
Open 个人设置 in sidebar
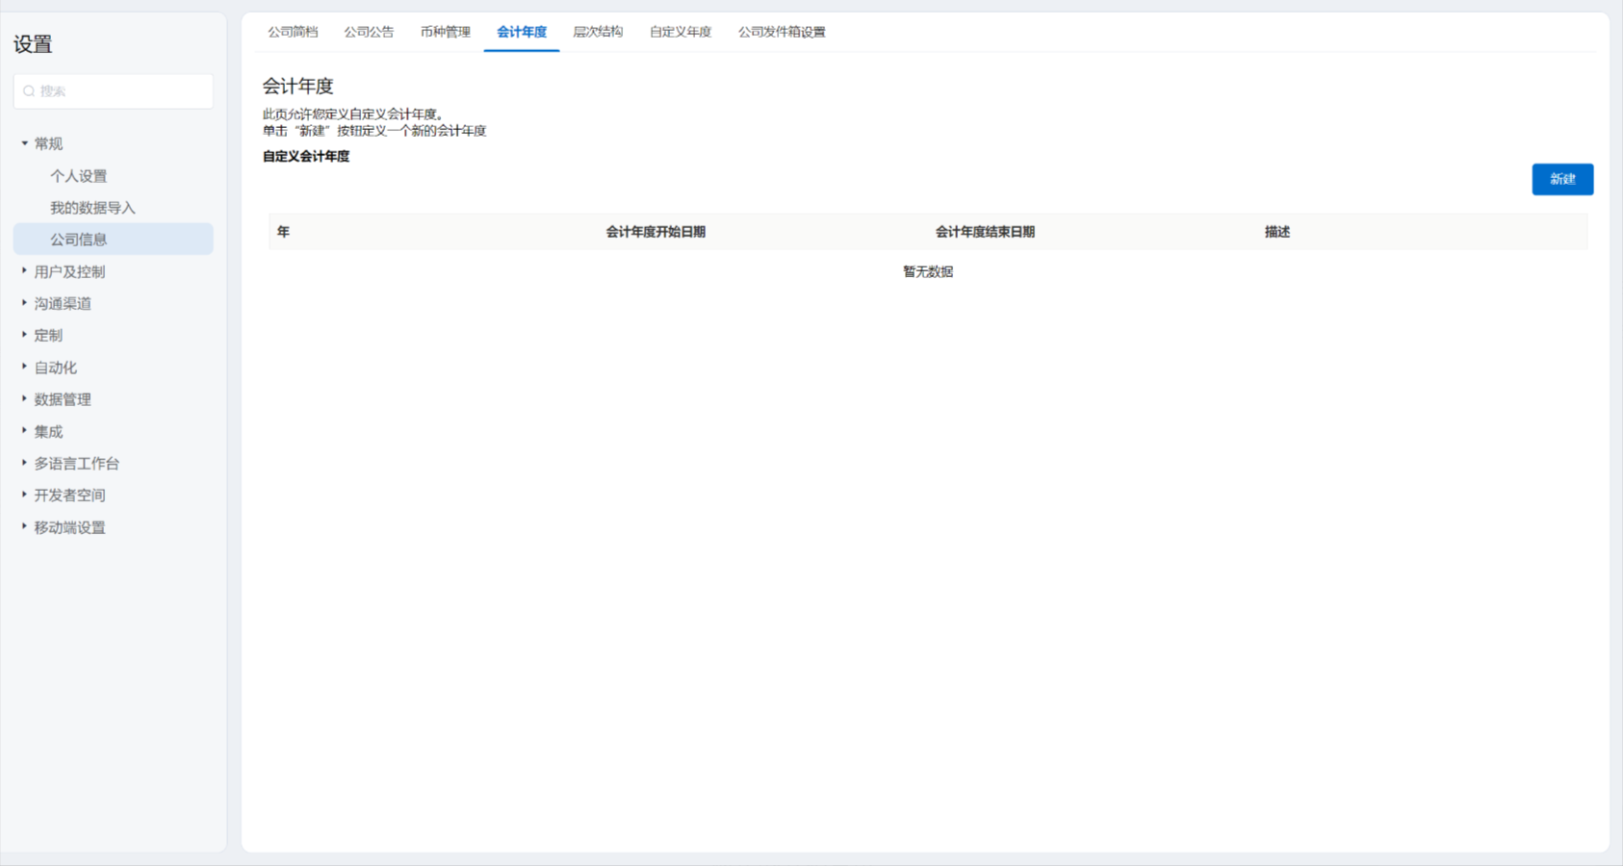(x=79, y=176)
